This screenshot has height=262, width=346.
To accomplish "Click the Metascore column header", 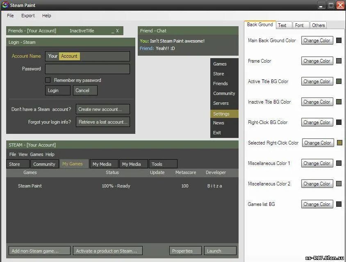I will tap(186, 172).
